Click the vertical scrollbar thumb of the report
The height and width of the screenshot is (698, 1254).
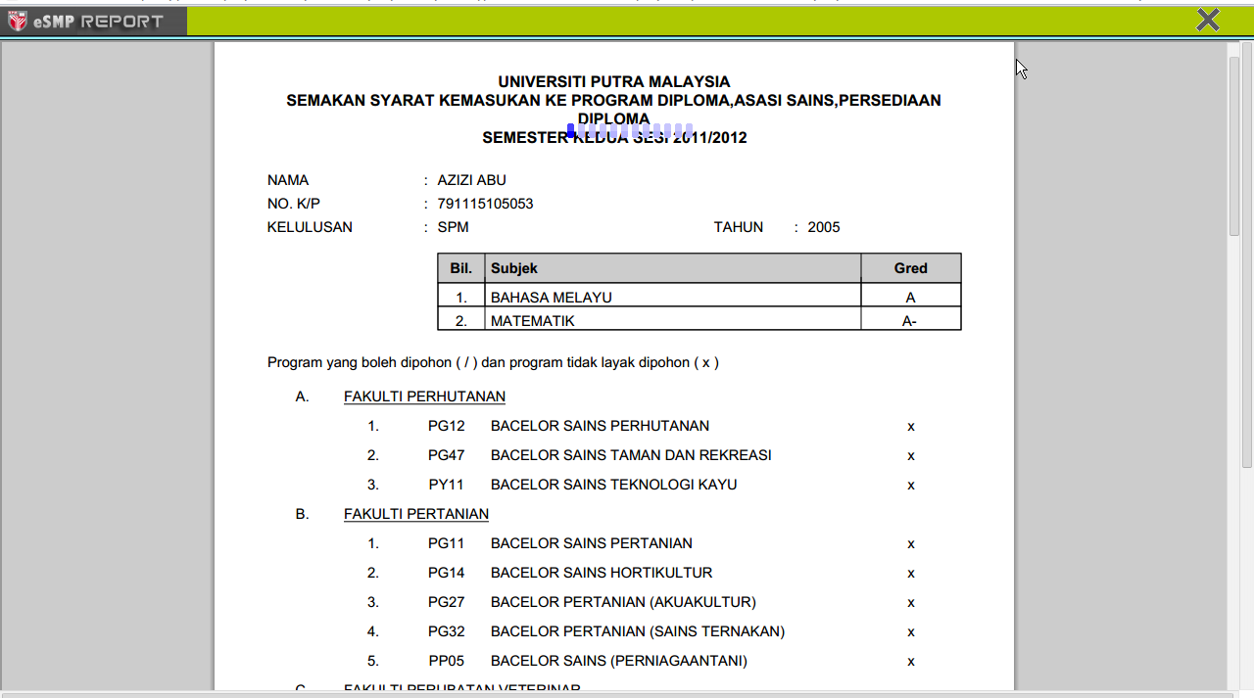click(x=1234, y=145)
